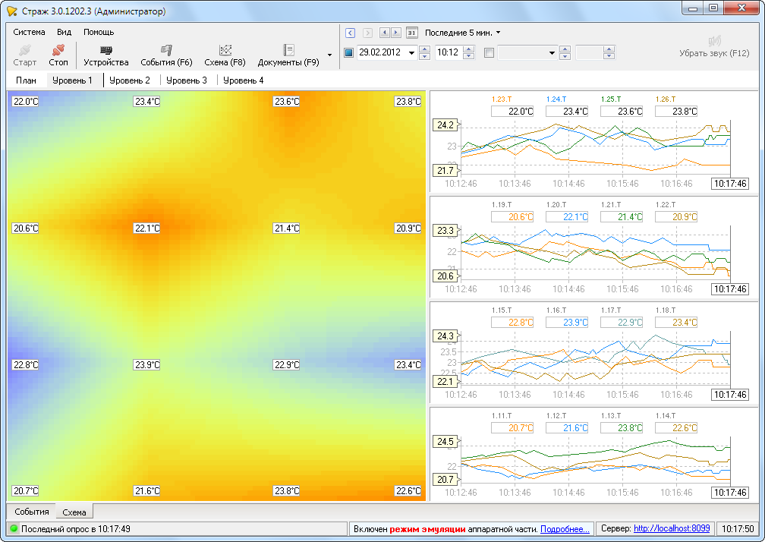This screenshot has height=542, width=765.
Task: Switch to the План tab
Action: pyautogui.click(x=26, y=80)
